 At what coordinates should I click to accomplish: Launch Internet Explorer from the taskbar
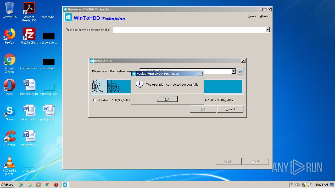pyautogui.click(x=21, y=185)
